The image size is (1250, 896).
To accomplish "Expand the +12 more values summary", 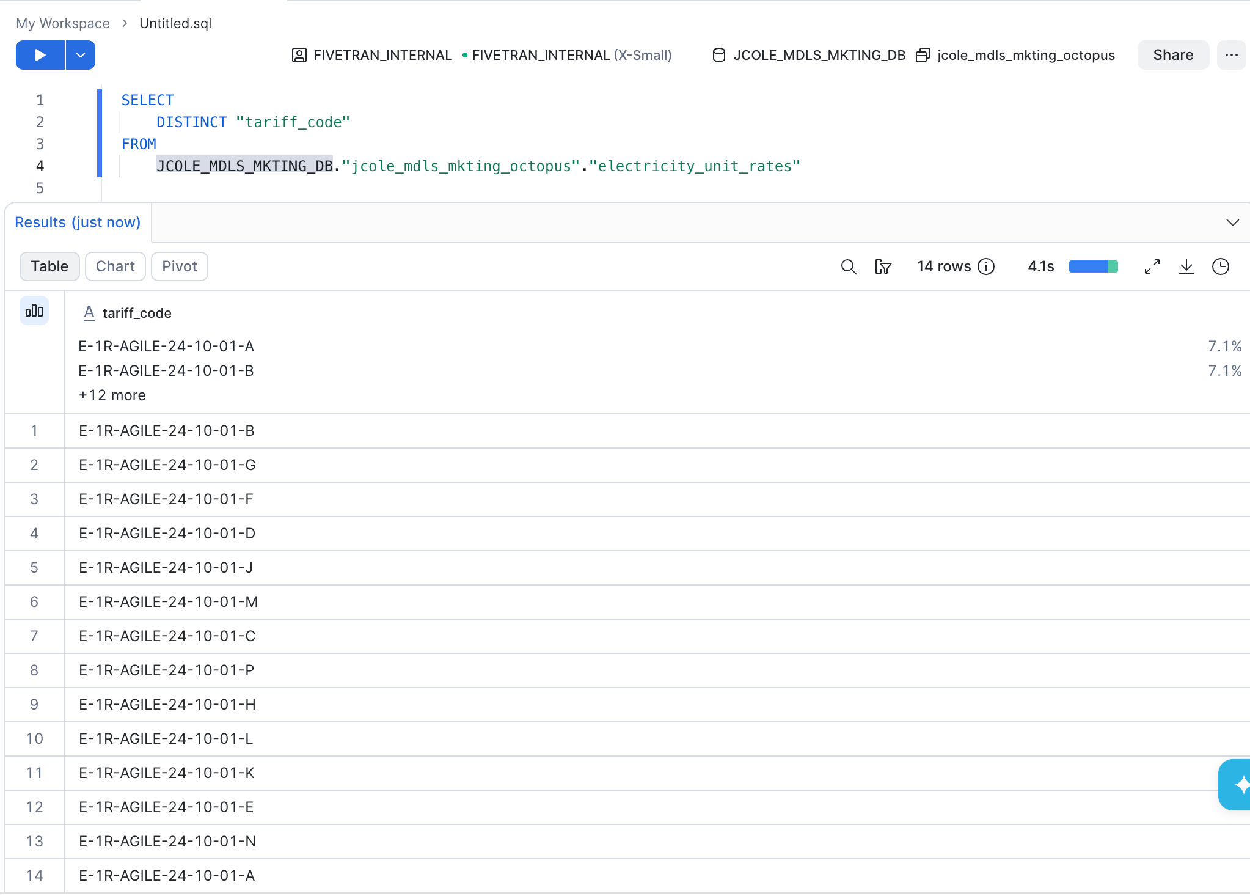I will click(112, 395).
